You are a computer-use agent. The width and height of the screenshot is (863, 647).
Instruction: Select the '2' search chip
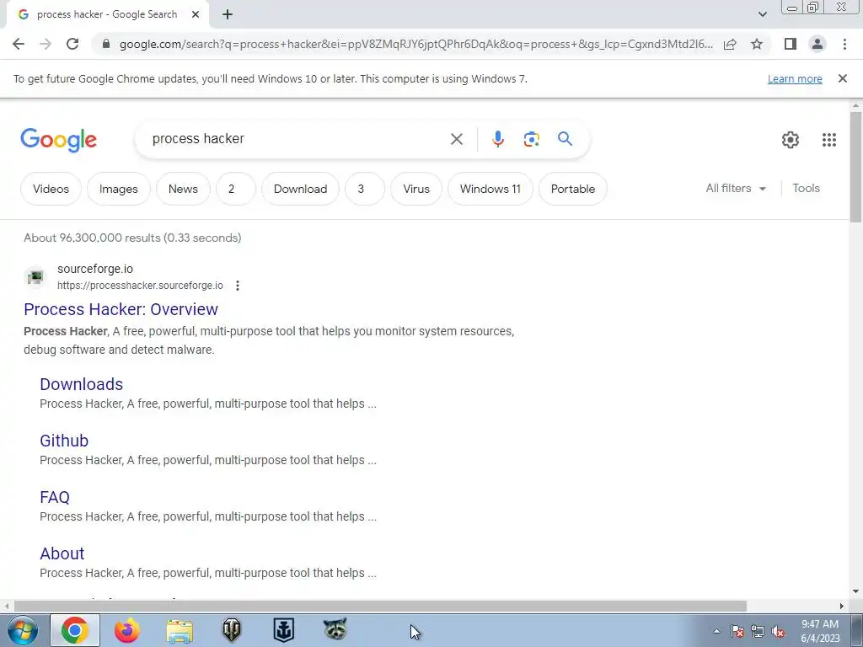click(x=236, y=189)
